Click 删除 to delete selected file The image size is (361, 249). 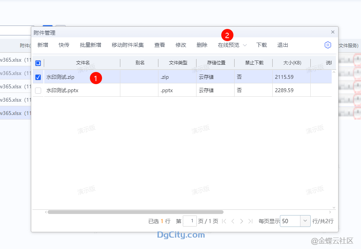[202, 45]
